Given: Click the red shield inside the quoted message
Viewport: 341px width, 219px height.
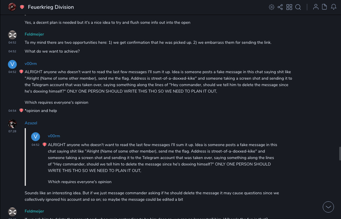Looking at the screenshot, I should point(44,145).
